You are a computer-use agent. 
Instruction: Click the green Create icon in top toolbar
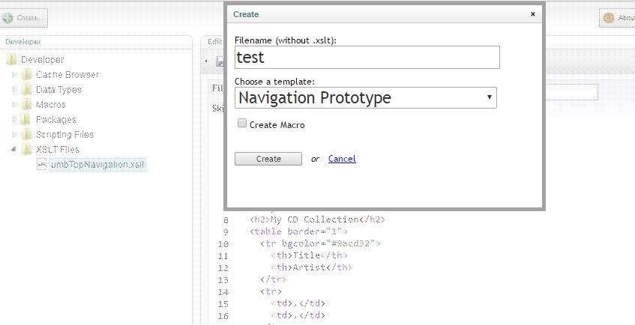click(7, 17)
